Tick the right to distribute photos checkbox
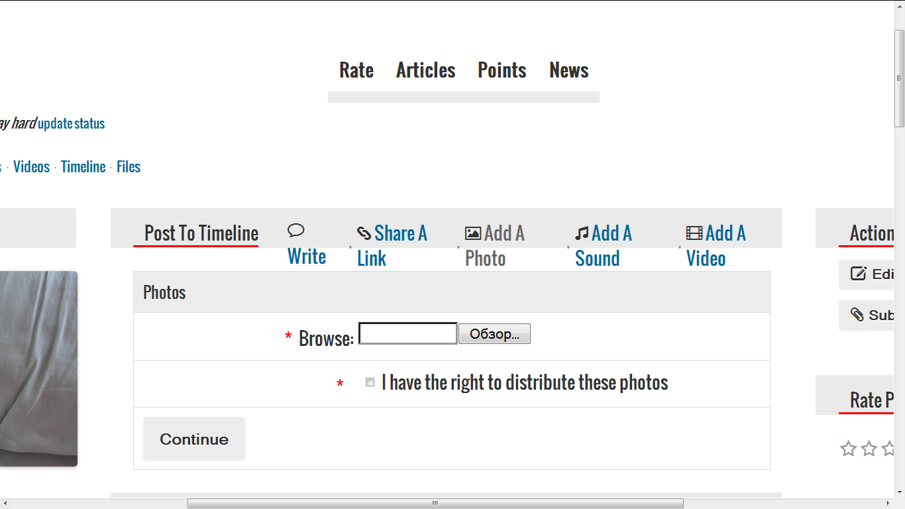Screen dimensions: 905x509 click(x=370, y=382)
